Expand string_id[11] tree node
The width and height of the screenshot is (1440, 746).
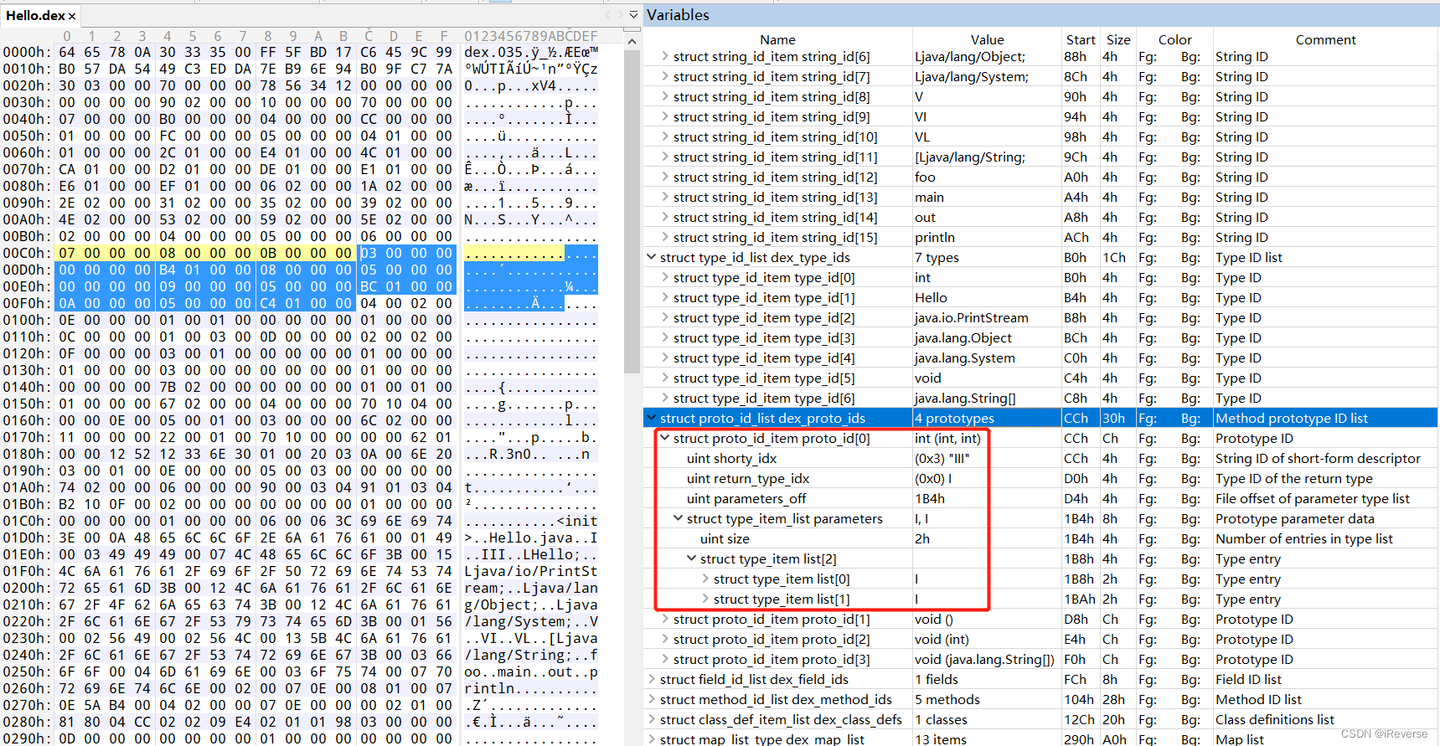[x=665, y=157]
